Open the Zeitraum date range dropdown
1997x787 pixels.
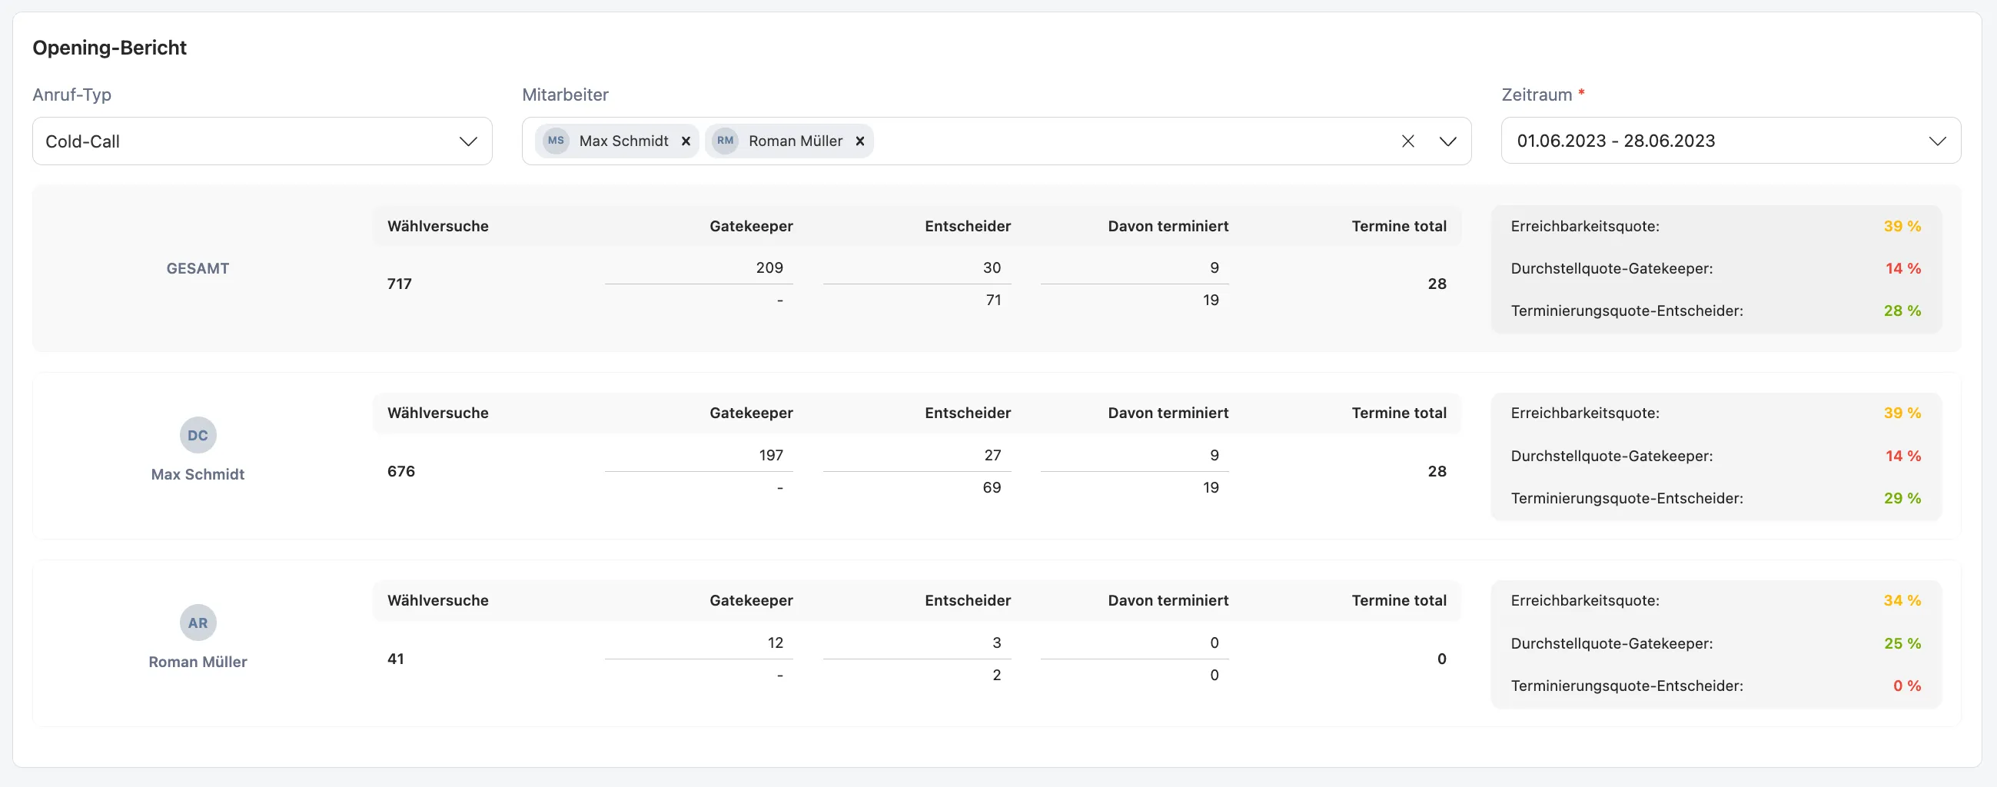tap(1730, 141)
